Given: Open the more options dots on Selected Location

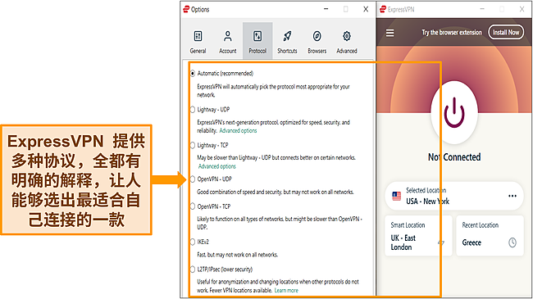Looking at the screenshot, I should (512, 196).
